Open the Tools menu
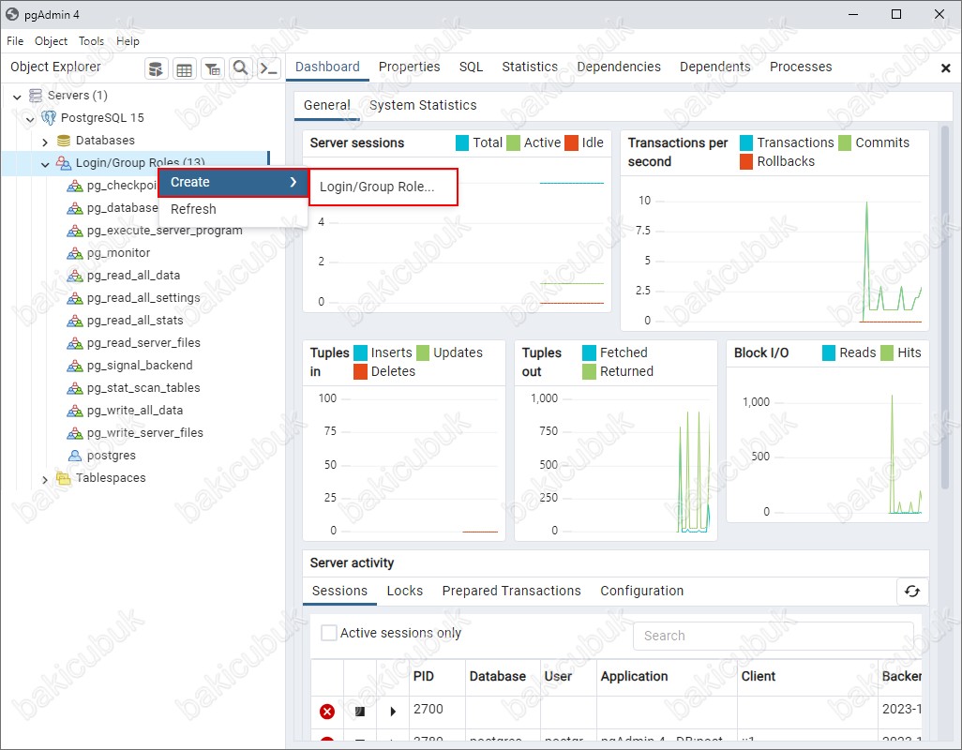The height and width of the screenshot is (750, 962). [x=91, y=41]
